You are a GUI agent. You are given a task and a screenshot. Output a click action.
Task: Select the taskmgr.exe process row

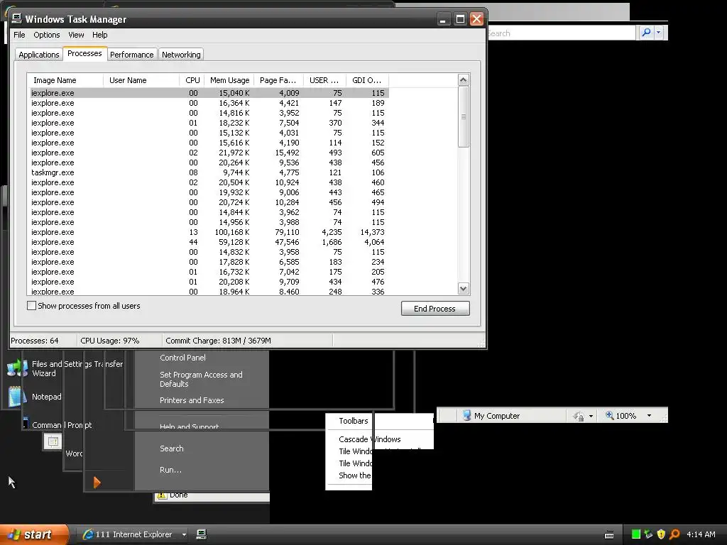coord(209,172)
